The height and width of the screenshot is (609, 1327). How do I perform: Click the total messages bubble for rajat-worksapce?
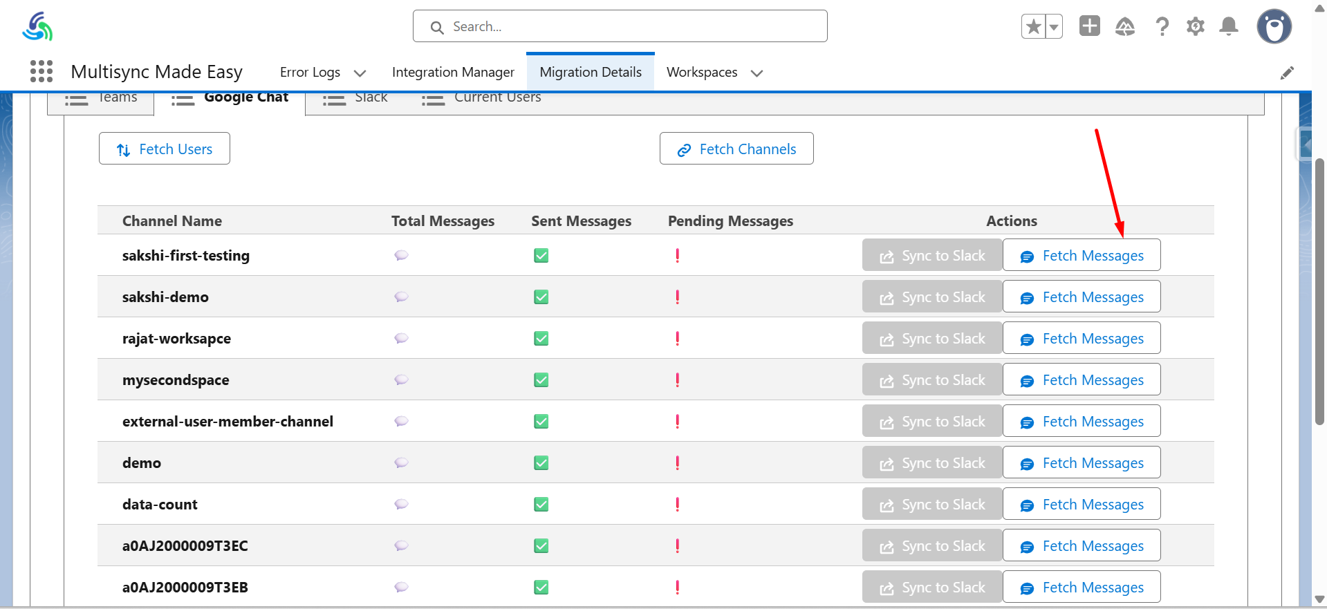[x=401, y=338]
